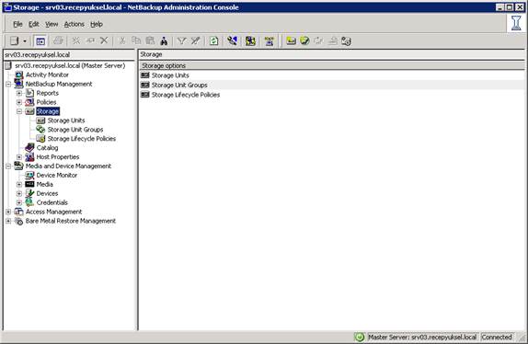Open the dropdown arrow beside the server icon

(25, 41)
